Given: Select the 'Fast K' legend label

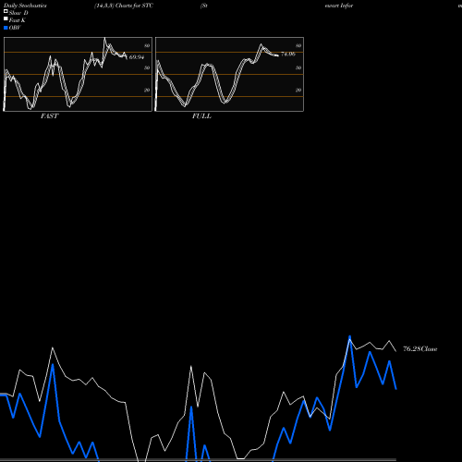Looking at the screenshot, I should [x=18, y=20].
